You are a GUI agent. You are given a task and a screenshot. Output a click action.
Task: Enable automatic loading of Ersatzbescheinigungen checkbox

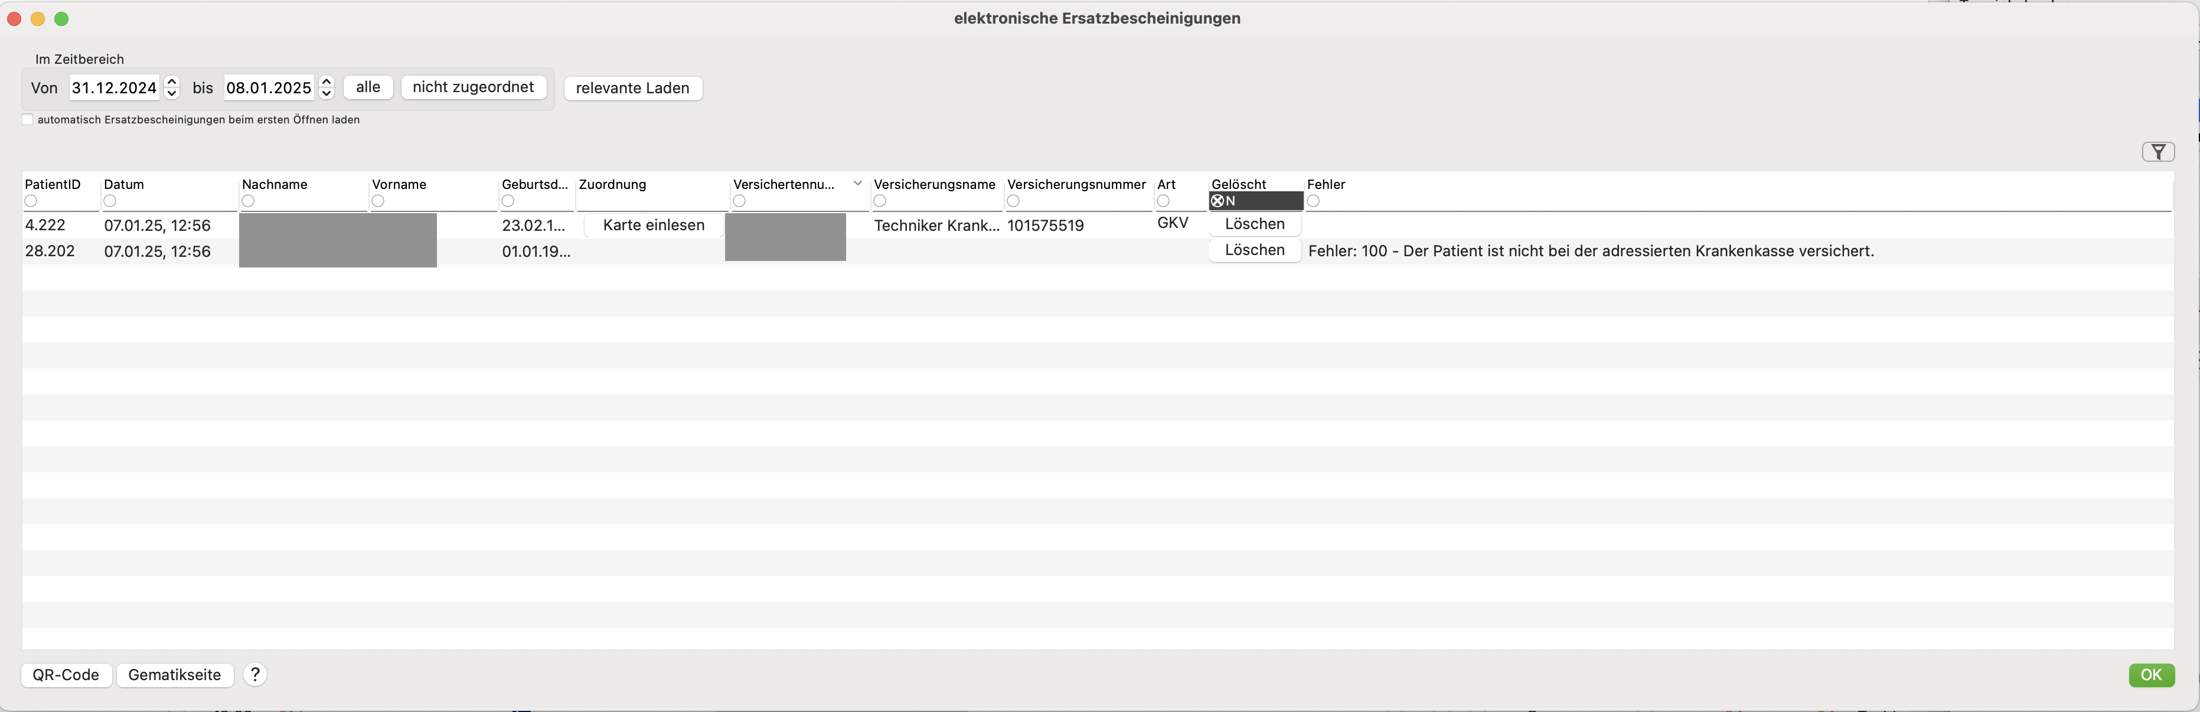pyautogui.click(x=27, y=119)
